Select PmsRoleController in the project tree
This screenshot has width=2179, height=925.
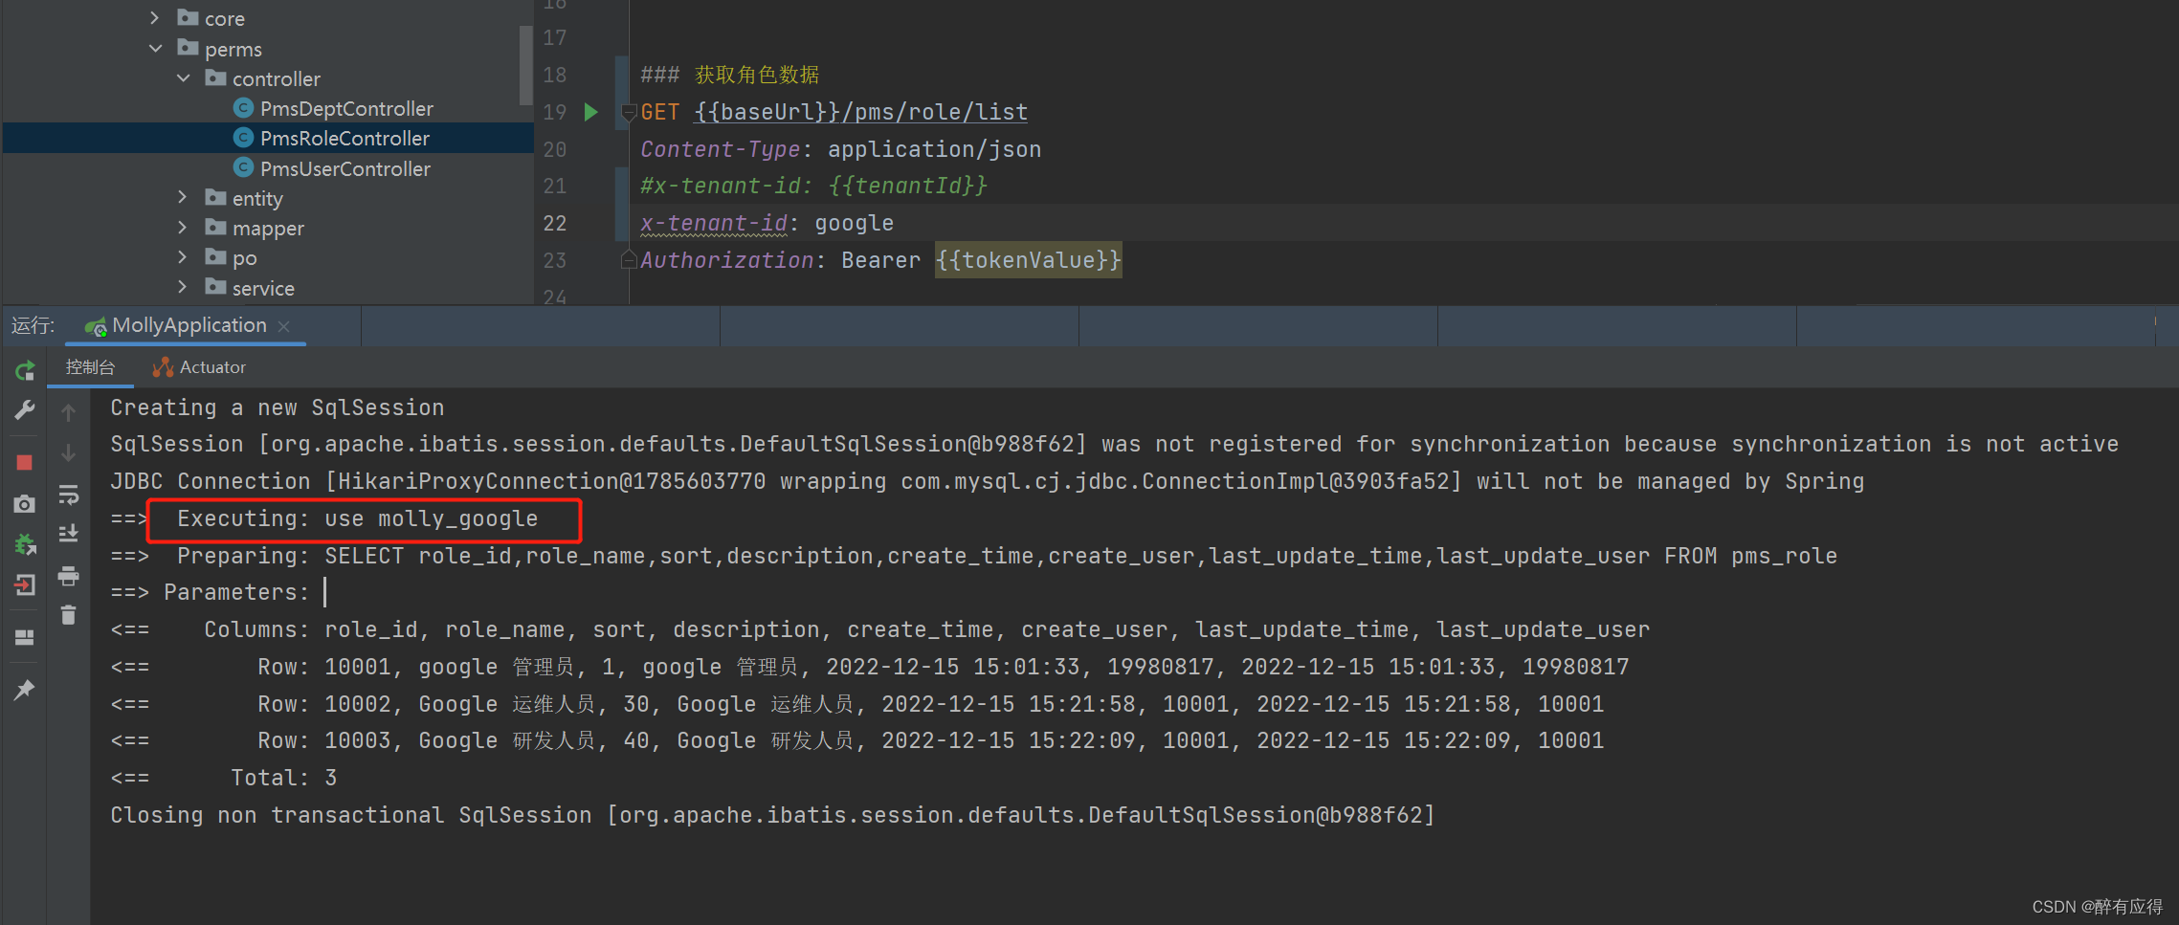(x=345, y=138)
